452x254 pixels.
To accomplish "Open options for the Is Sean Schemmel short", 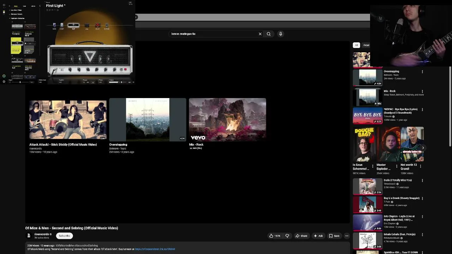I will pos(373,166).
